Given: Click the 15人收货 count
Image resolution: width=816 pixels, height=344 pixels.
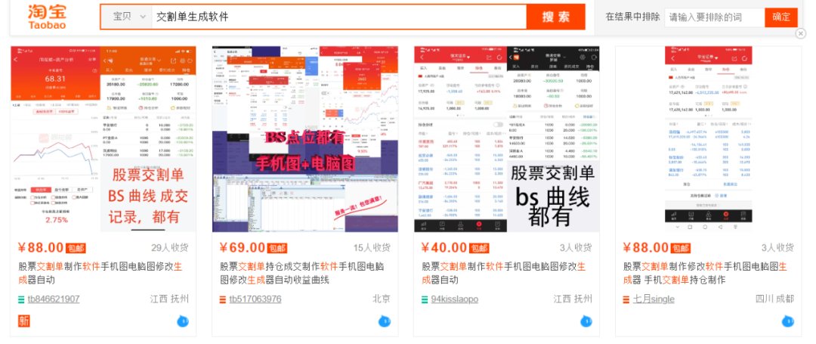Looking at the screenshot, I should (x=372, y=248).
